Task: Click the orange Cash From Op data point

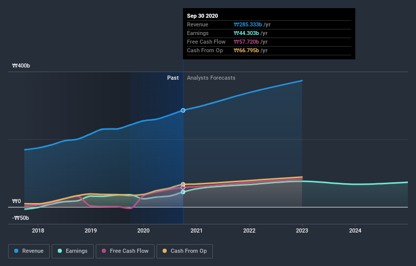Action: coord(183,184)
